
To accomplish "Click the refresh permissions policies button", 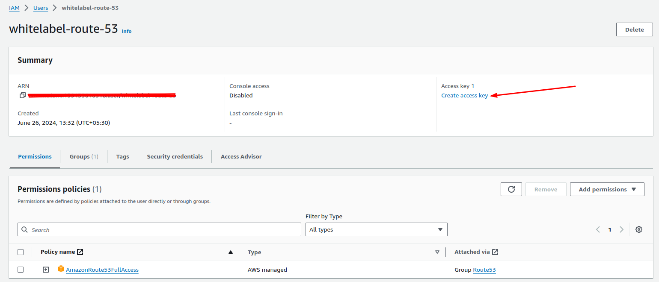I will pyautogui.click(x=511, y=189).
